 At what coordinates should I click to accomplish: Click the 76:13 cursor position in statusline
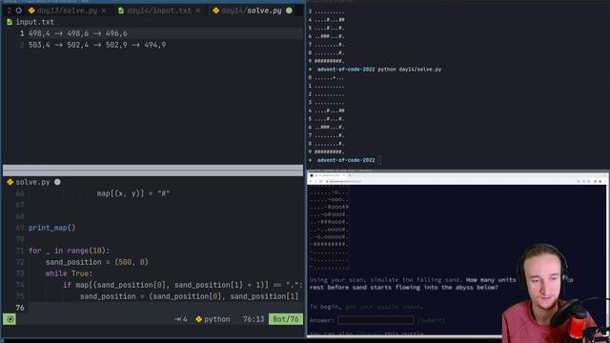pyautogui.click(x=254, y=319)
